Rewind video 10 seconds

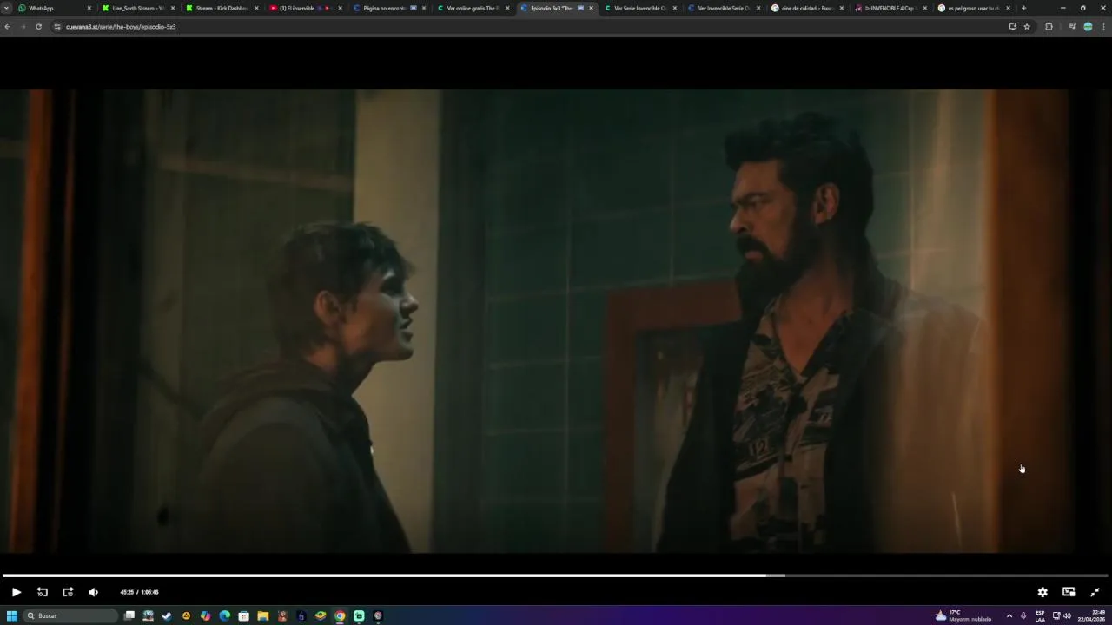[42, 592]
